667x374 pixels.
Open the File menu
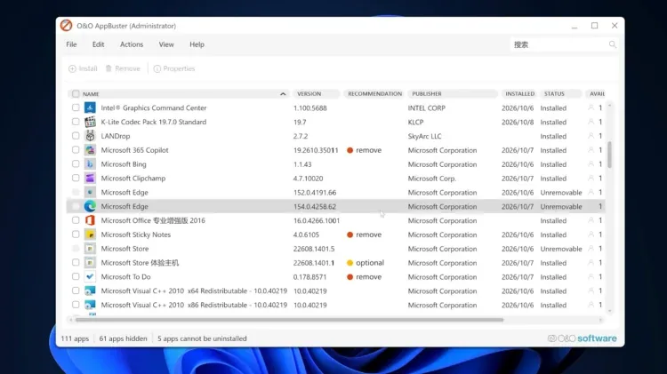(x=71, y=44)
